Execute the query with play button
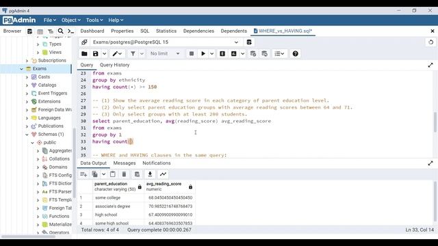This screenshot has width=438, height=246. (x=203, y=53)
